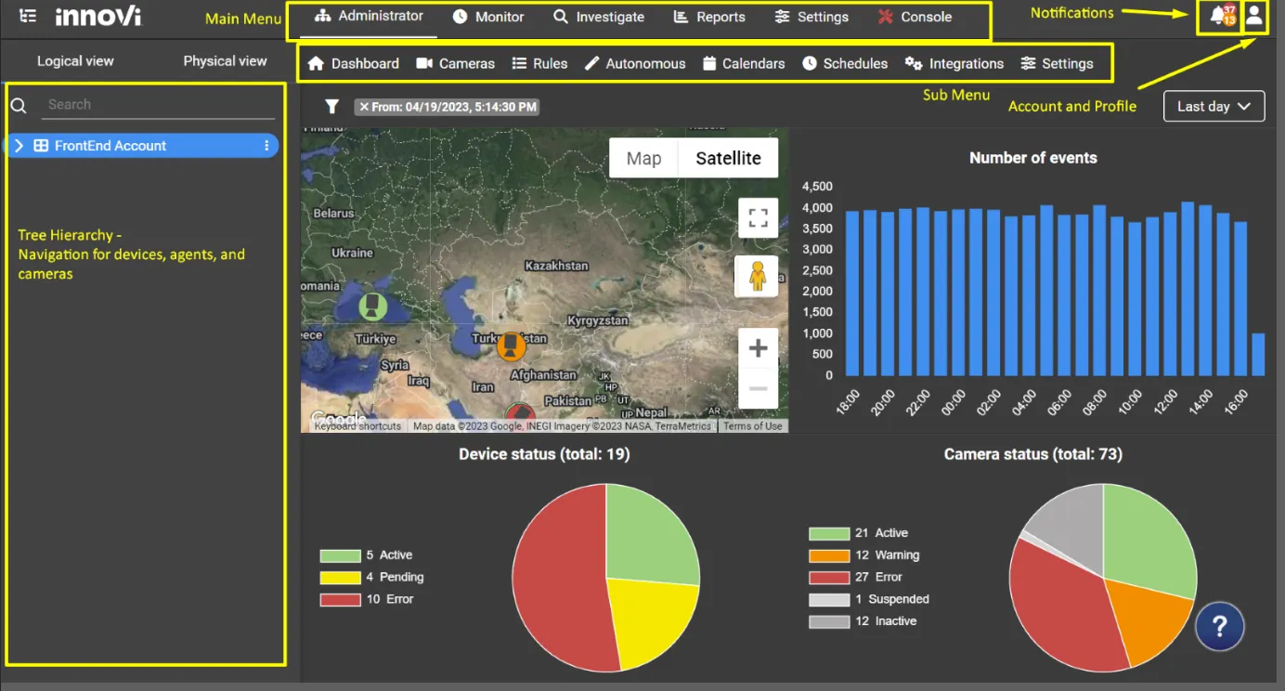
Task: Open the Rules sub menu
Action: coord(540,63)
